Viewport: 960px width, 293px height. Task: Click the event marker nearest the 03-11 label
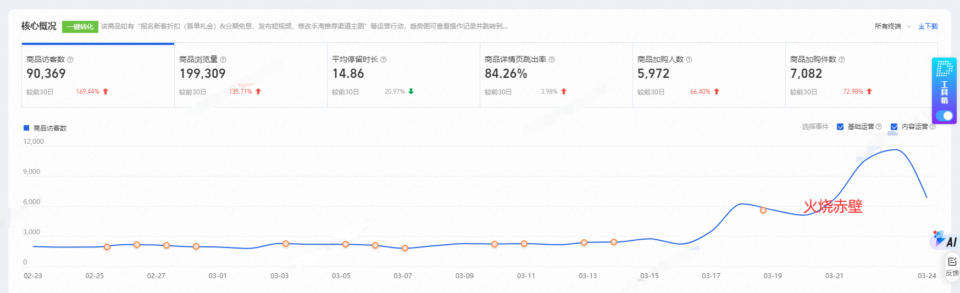[524, 244]
